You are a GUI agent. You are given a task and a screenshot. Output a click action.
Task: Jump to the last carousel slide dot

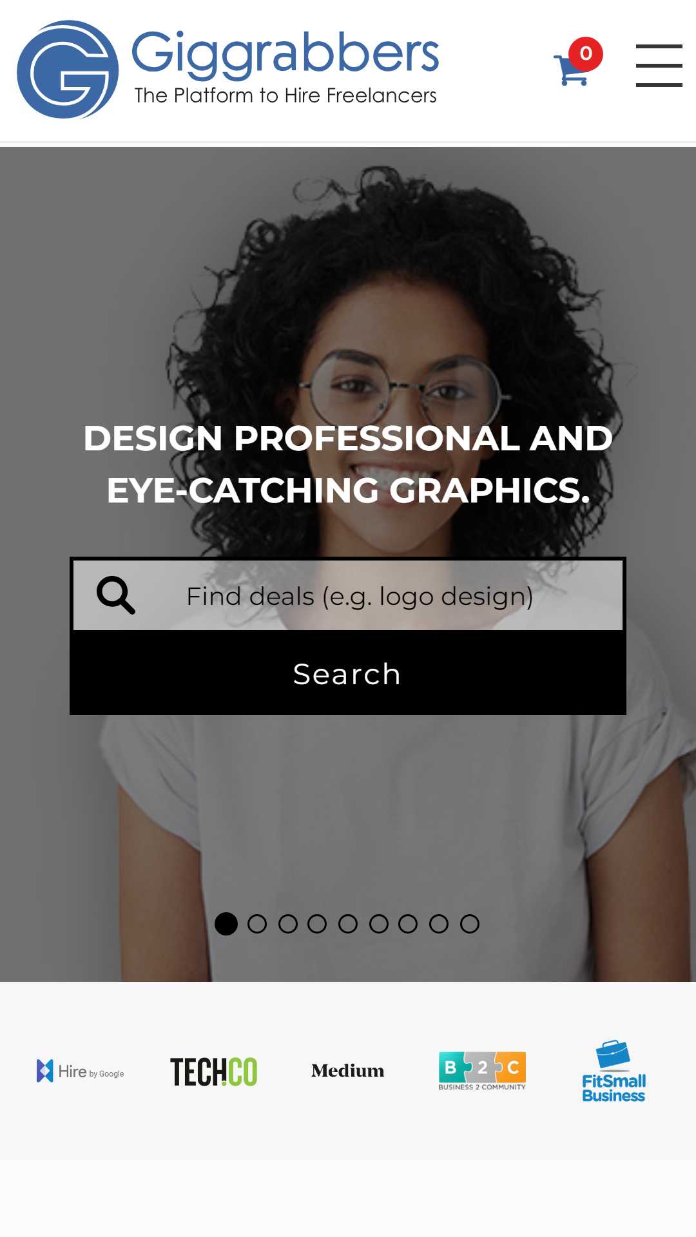[x=470, y=924]
